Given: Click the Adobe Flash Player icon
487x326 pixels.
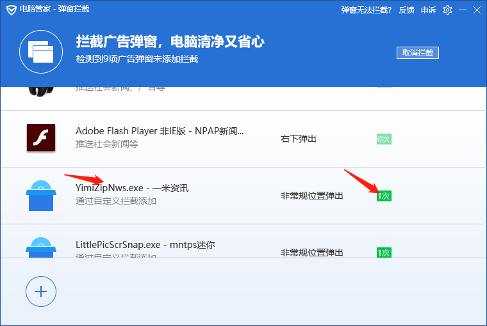Looking at the screenshot, I should tap(40, 137).
